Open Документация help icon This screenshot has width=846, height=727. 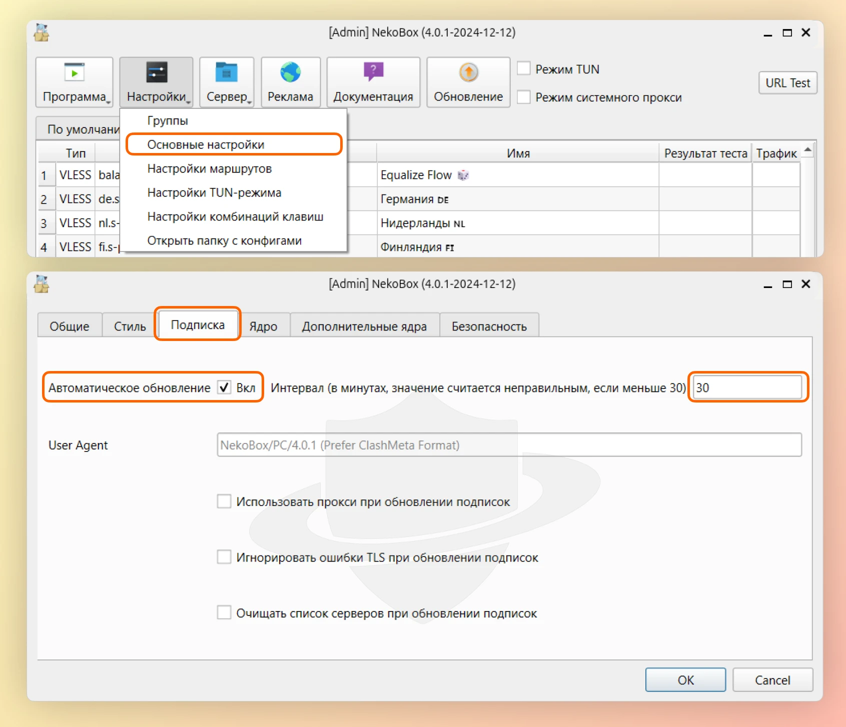pos(373,72)
